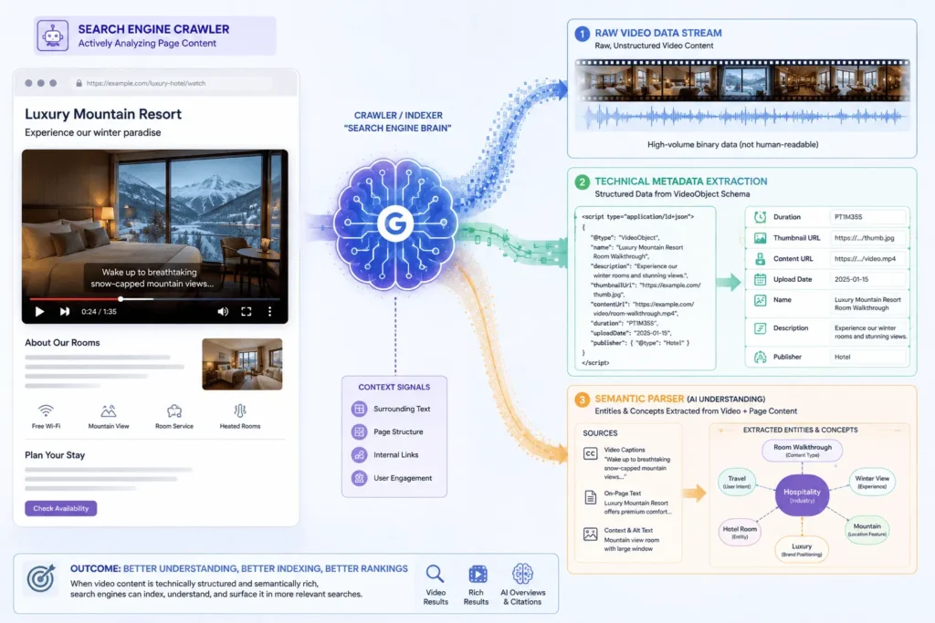Mute the video using the speaker icon
The height and width of the screenshot is (623, 935).
point(223,312)
